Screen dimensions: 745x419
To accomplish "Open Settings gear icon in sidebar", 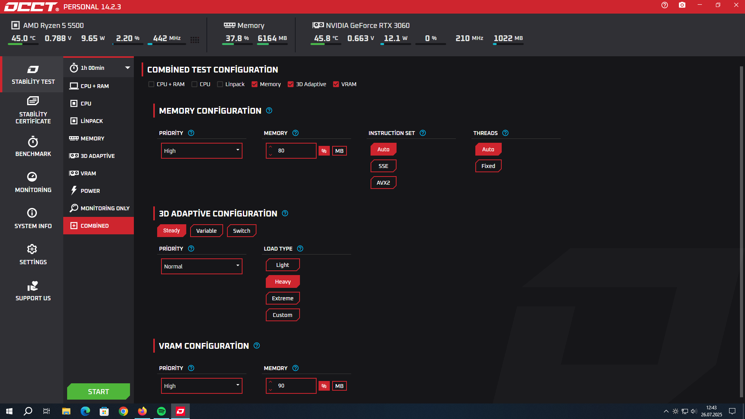I will [32, 249].
